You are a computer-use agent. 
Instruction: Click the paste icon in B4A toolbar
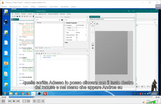pos(27,16)
